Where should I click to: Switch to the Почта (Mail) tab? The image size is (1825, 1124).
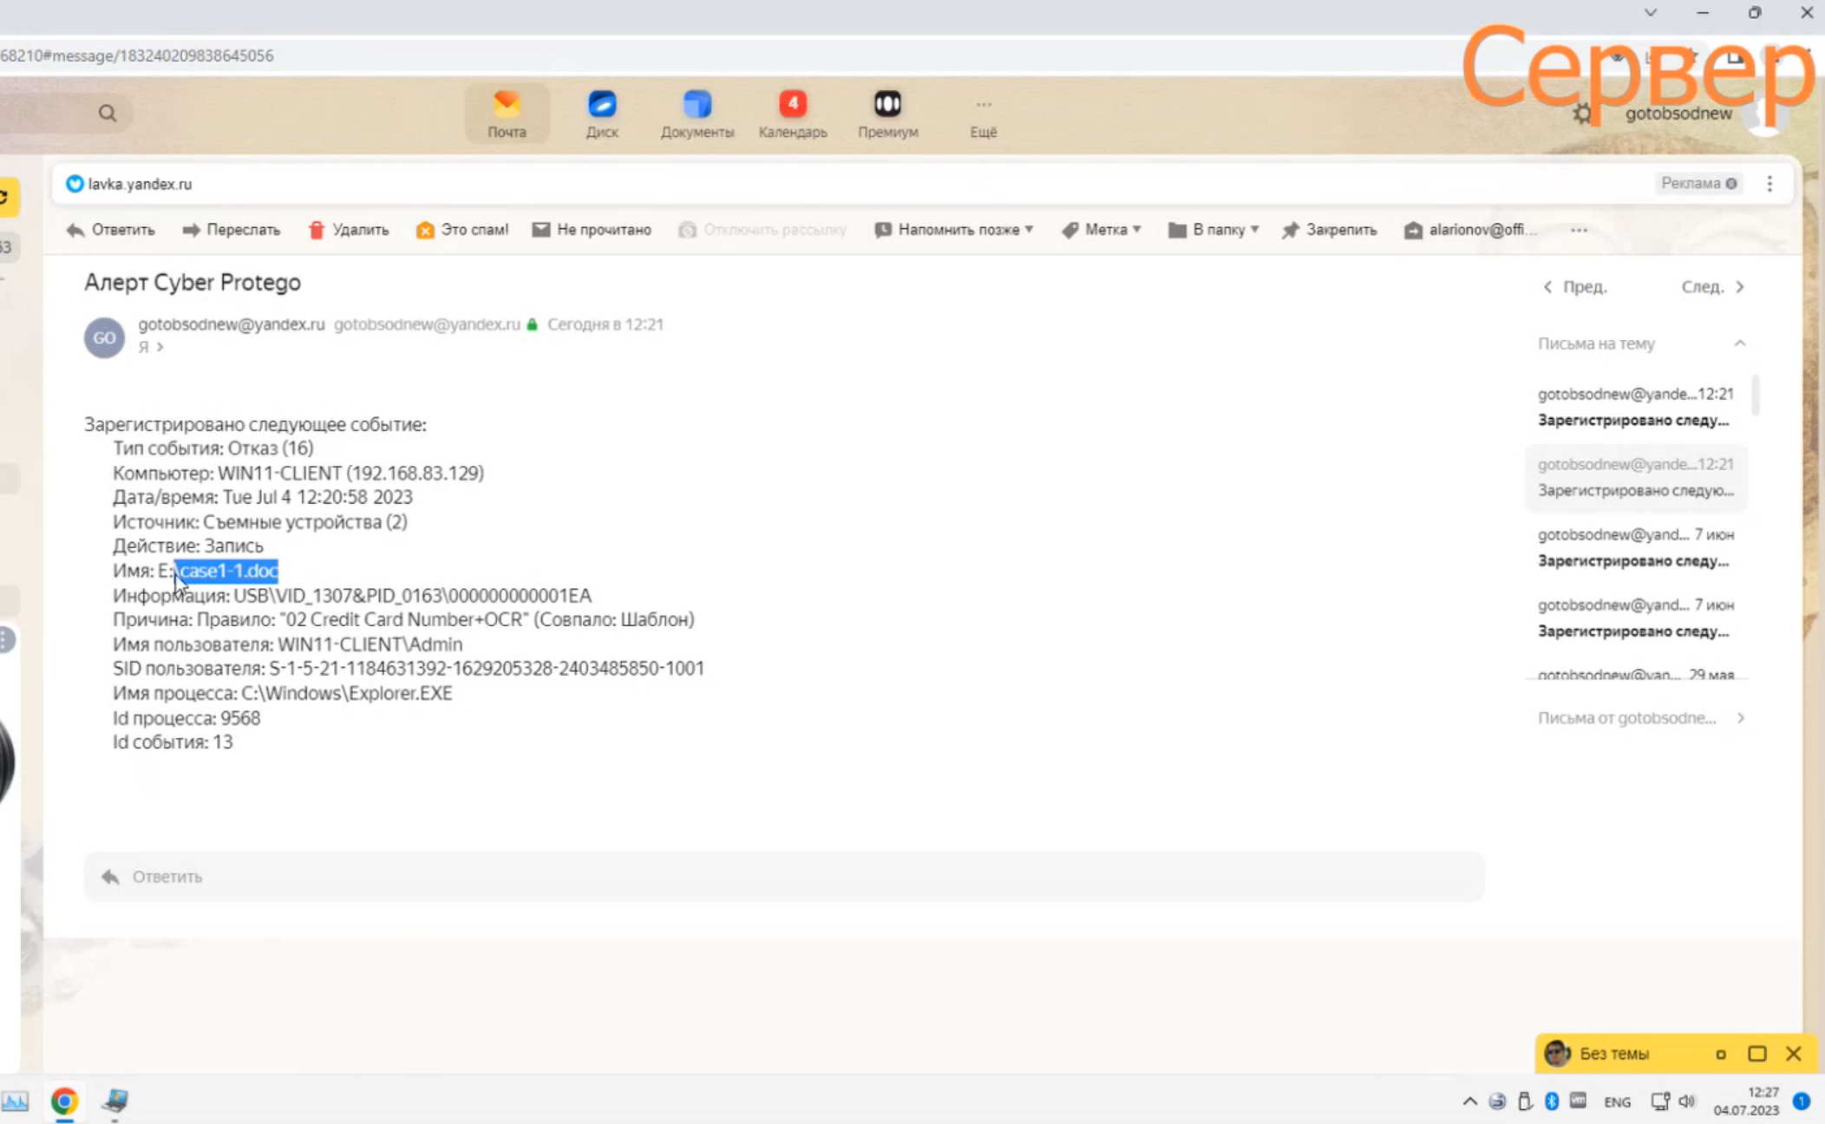[x=507, y=114]
